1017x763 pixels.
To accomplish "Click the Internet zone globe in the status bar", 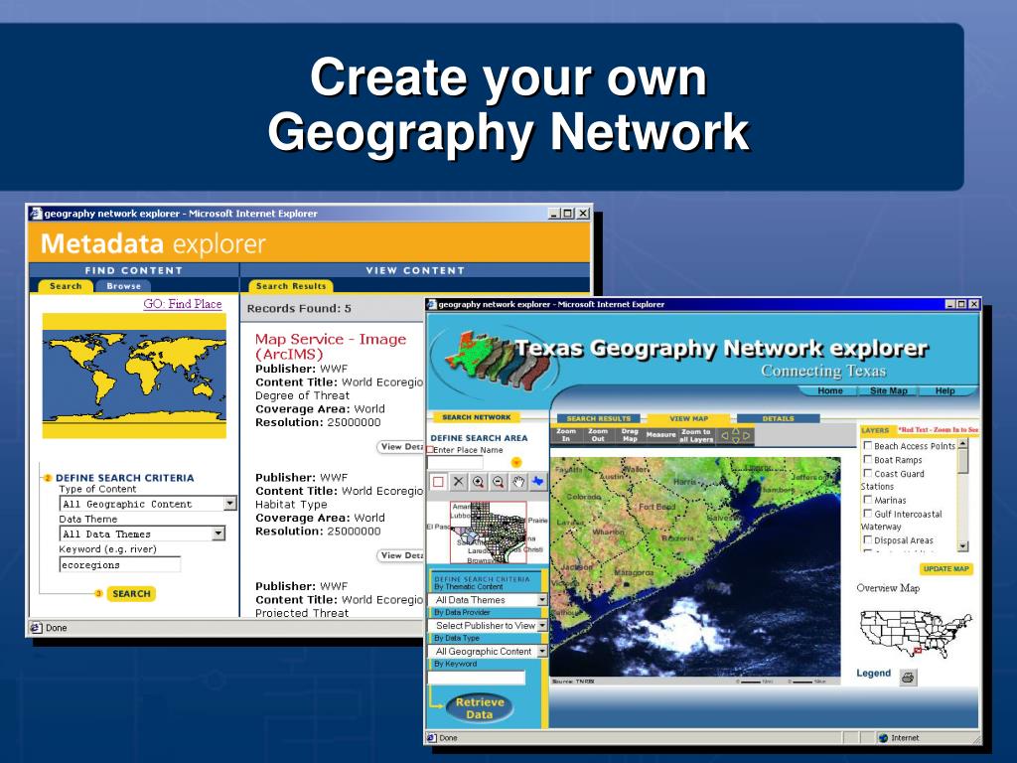I will coord(883,738).
